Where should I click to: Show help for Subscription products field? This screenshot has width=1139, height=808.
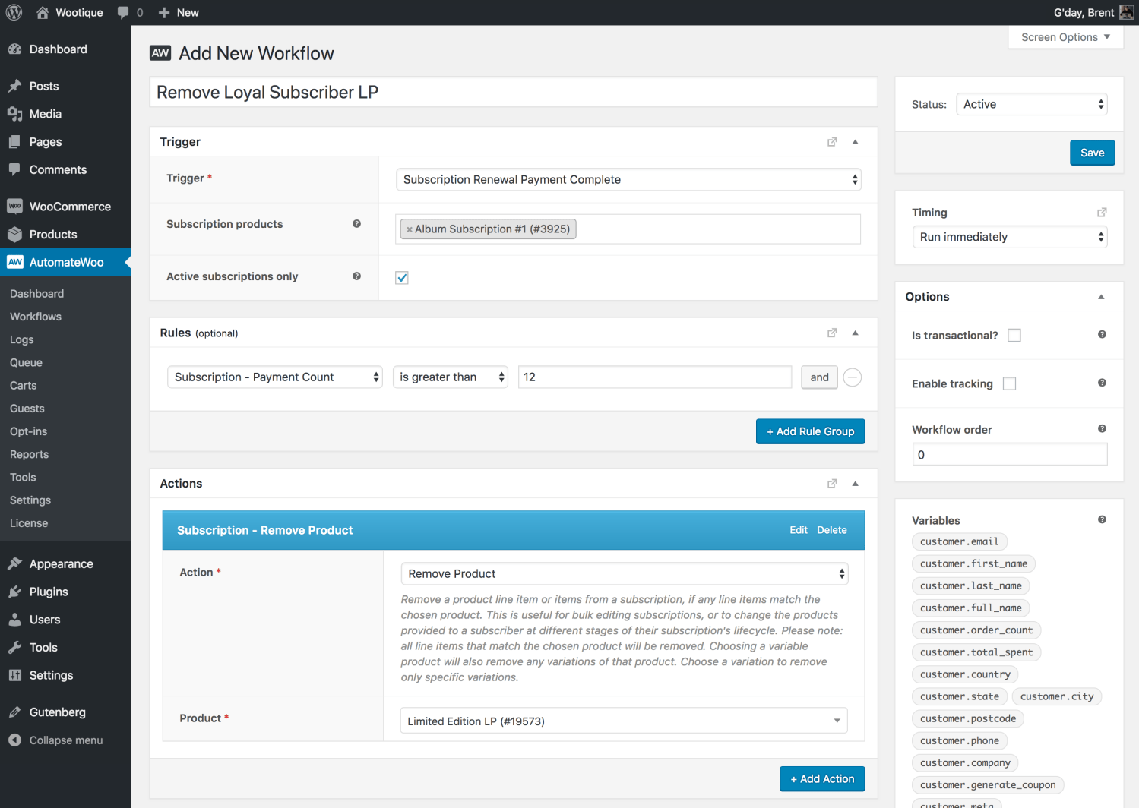(356, 224)
